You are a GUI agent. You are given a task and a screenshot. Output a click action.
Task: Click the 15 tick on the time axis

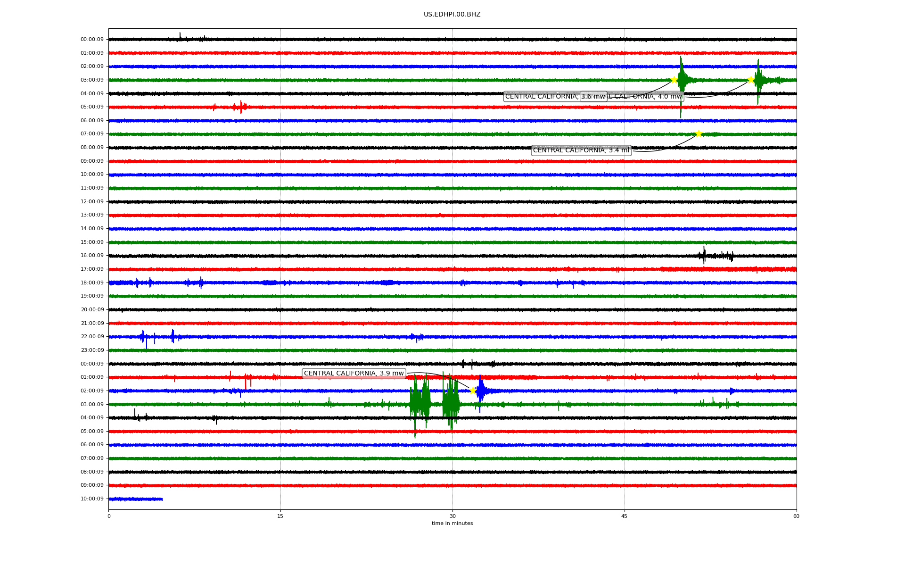point(280,516)
